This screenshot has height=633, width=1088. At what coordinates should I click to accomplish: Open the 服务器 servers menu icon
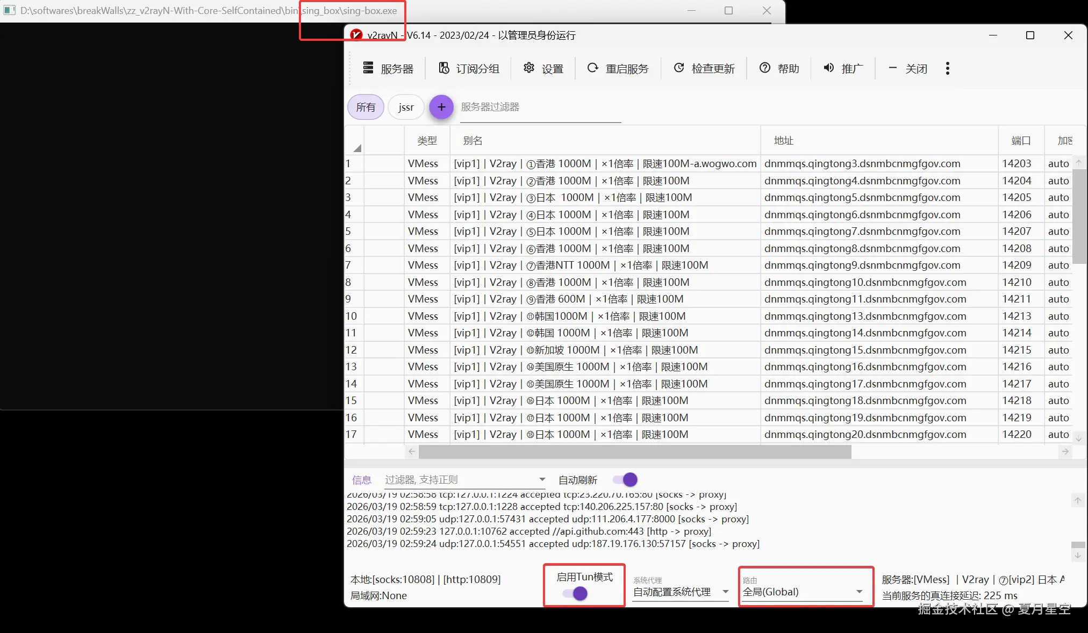368,68
